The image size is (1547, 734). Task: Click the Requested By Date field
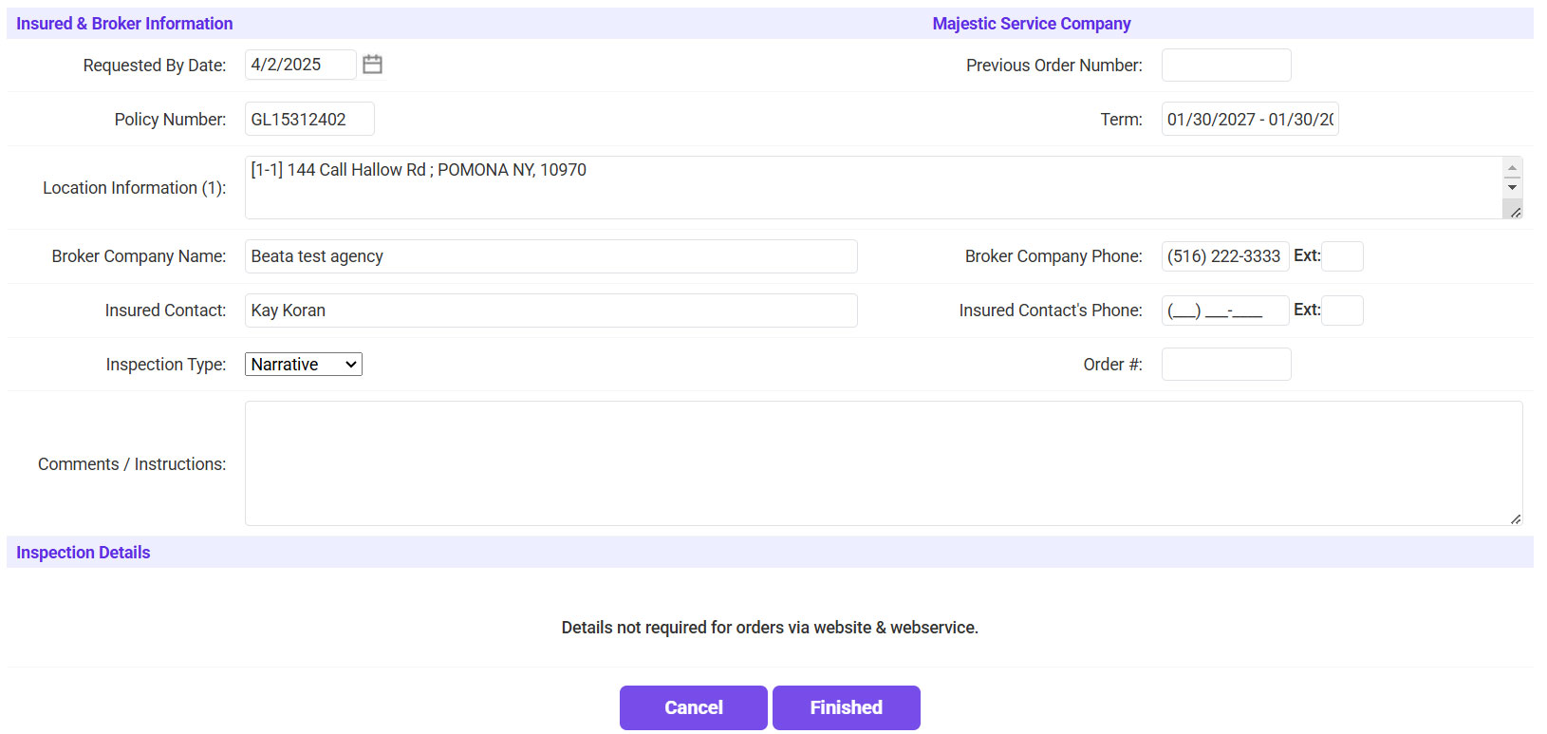(x=300, y=65)
